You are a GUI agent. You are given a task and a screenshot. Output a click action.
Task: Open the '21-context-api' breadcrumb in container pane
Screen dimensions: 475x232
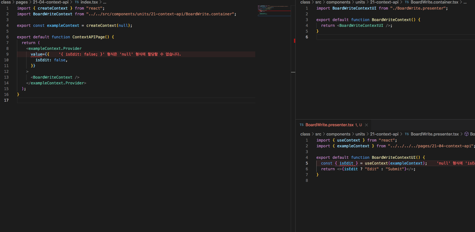(384, 2)
